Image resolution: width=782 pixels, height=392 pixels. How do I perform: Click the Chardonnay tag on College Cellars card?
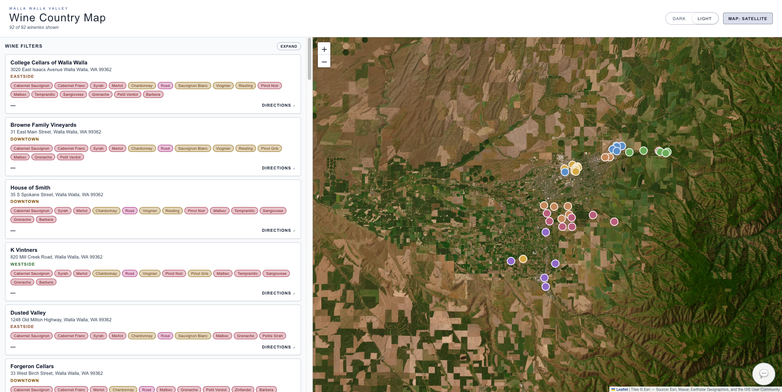(142, 86)
